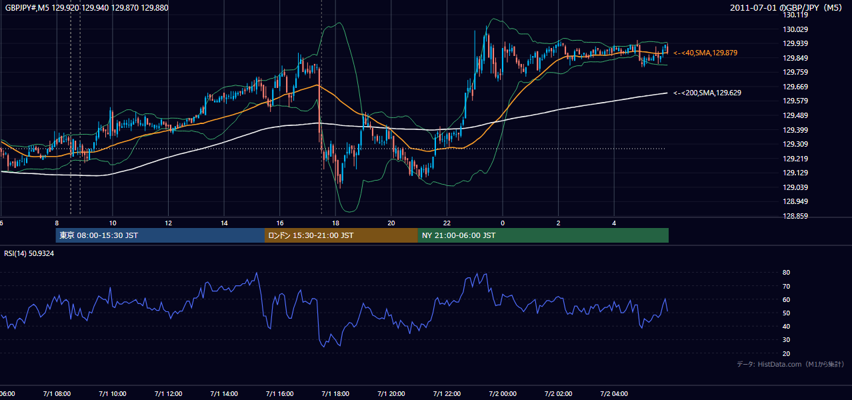Click the 129.669 price axis label

pyautogui.click(x=795, y=87)
